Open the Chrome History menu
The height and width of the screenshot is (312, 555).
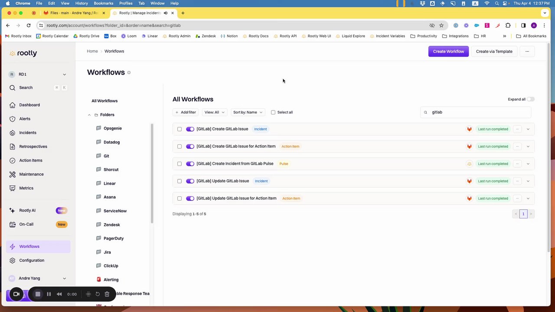click(81, 3)
